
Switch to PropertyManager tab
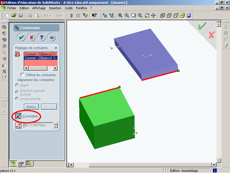click(x=21, y=164)
